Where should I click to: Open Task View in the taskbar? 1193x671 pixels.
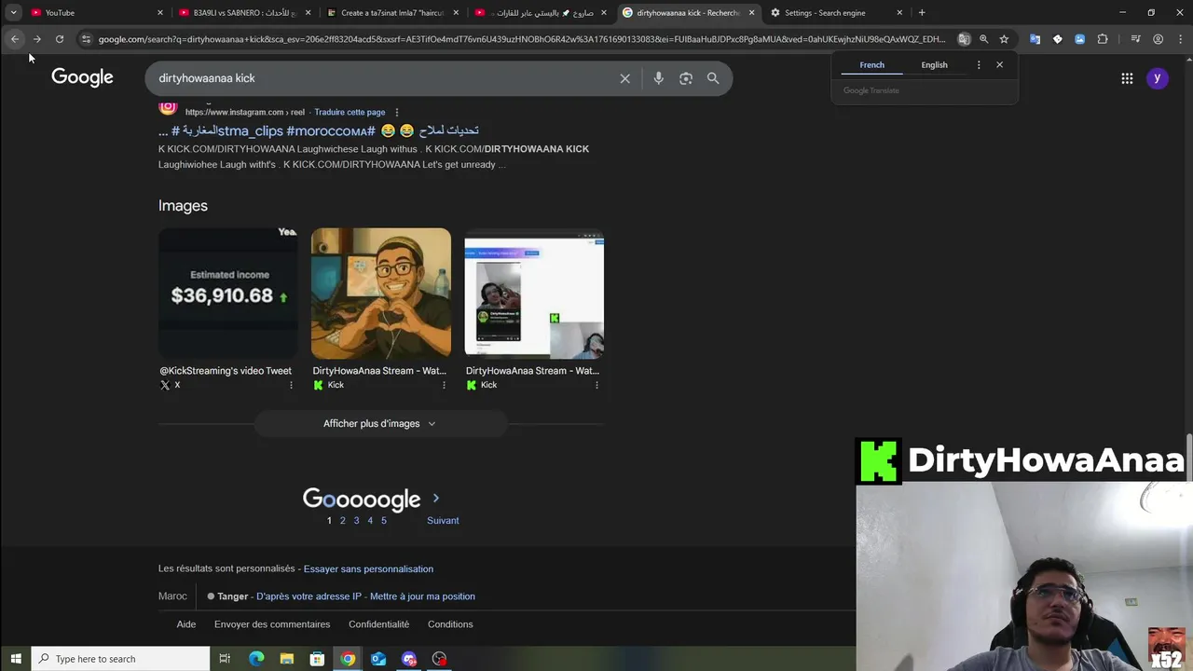click(225, 659)
